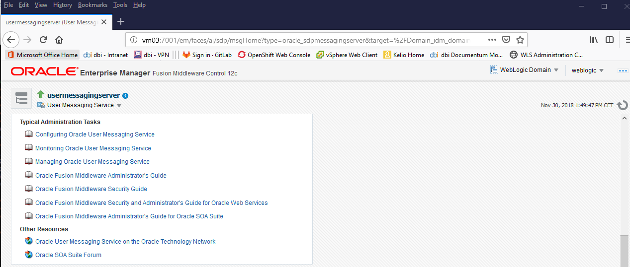Open the Tools menu
The image size is (630, 267).
click(x=120, y=5)
